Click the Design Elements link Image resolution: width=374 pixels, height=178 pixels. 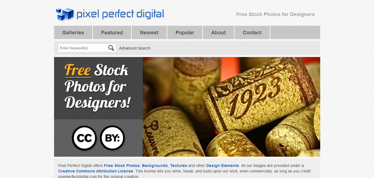coord(223,166)
